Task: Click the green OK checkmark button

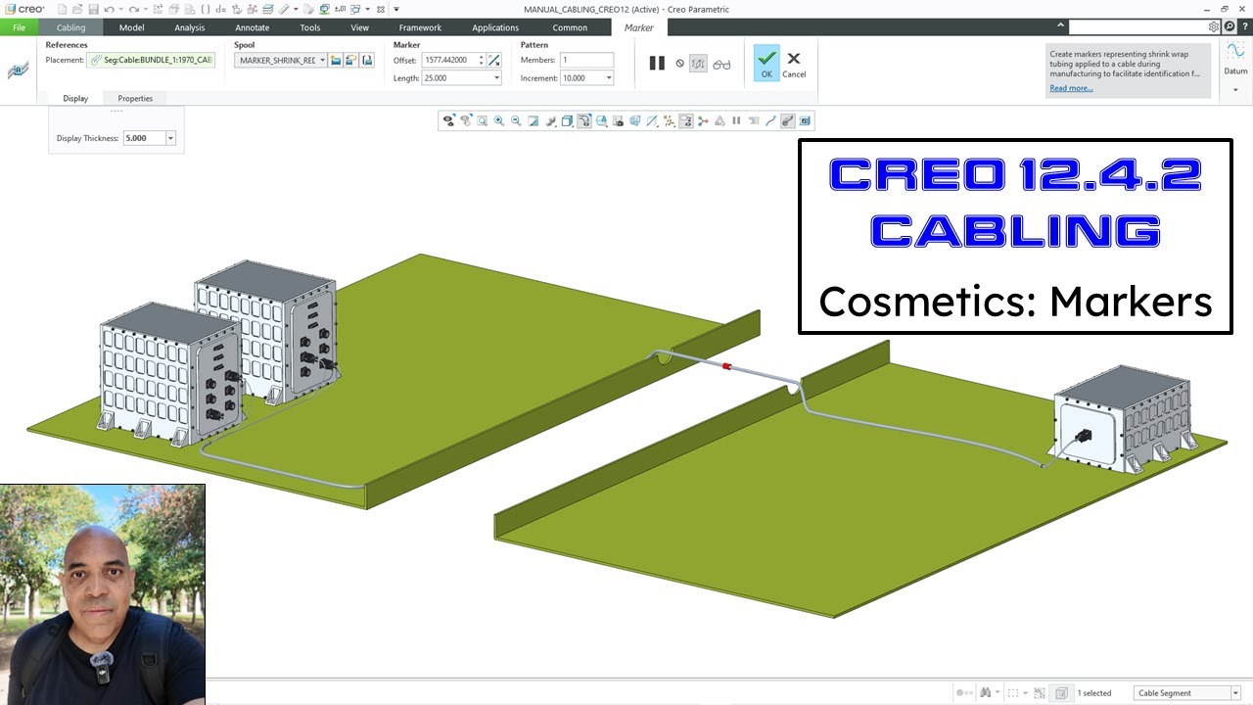Action: click(766, 63)
